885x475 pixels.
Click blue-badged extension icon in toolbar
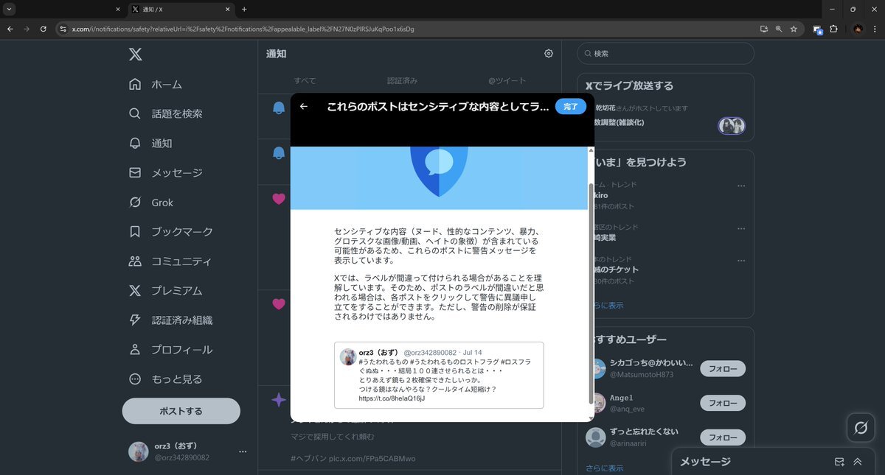(x=818, y=29)
